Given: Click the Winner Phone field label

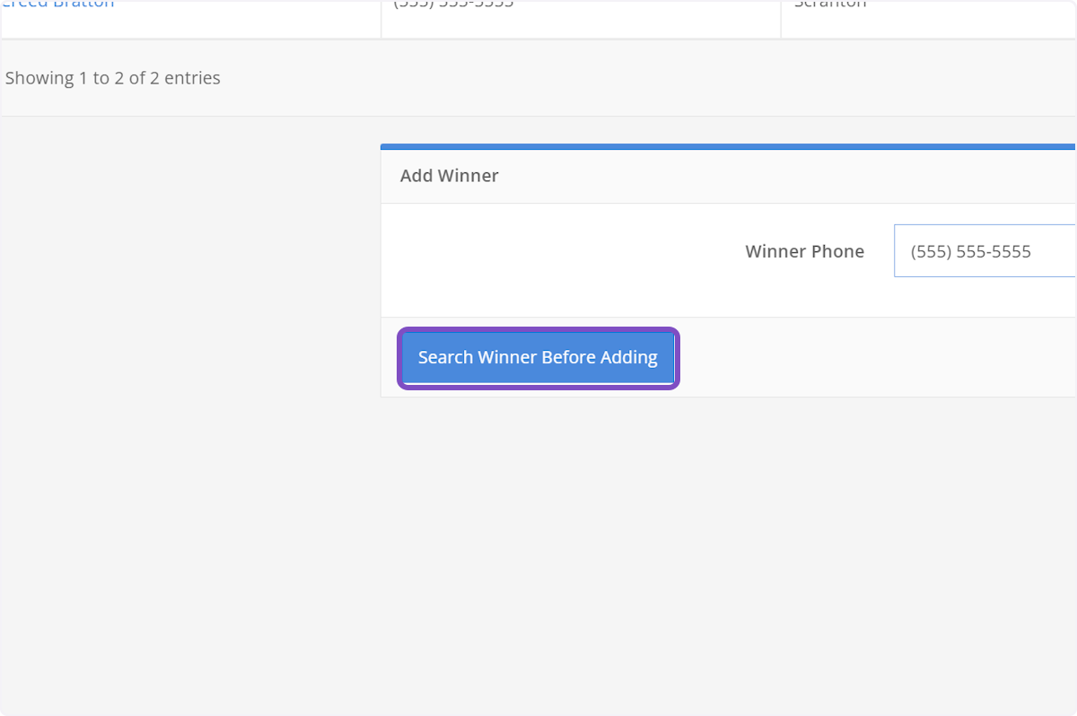Looking at the screenshot, I should 804,251.
